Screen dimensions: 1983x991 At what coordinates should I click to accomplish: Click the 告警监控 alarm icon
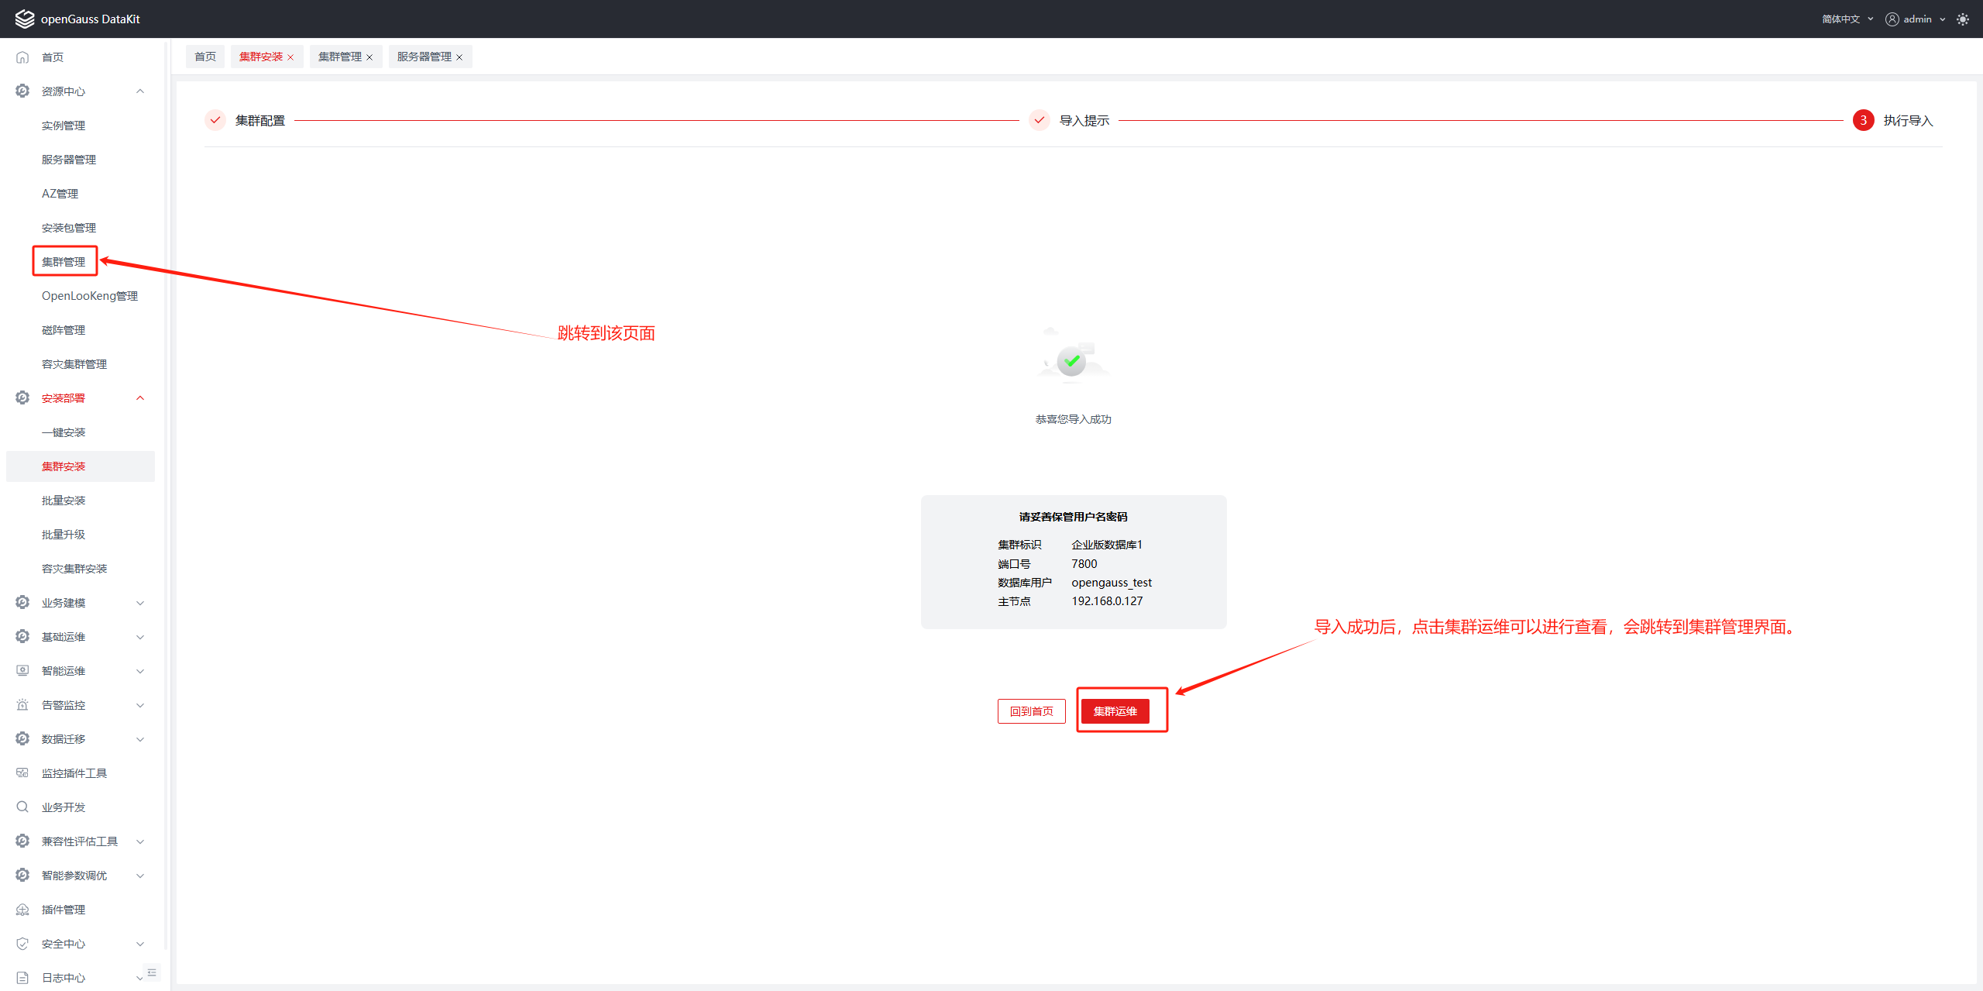[22, 705]
